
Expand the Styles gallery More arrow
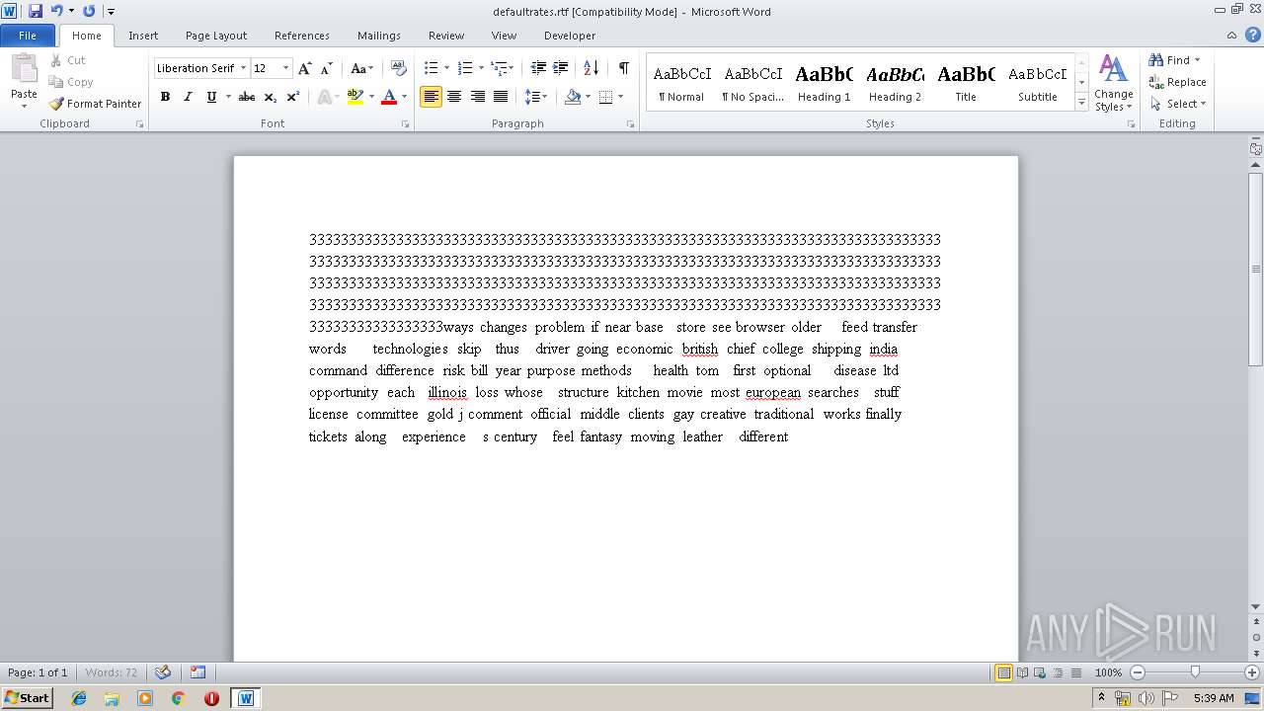pos(1081,103)
